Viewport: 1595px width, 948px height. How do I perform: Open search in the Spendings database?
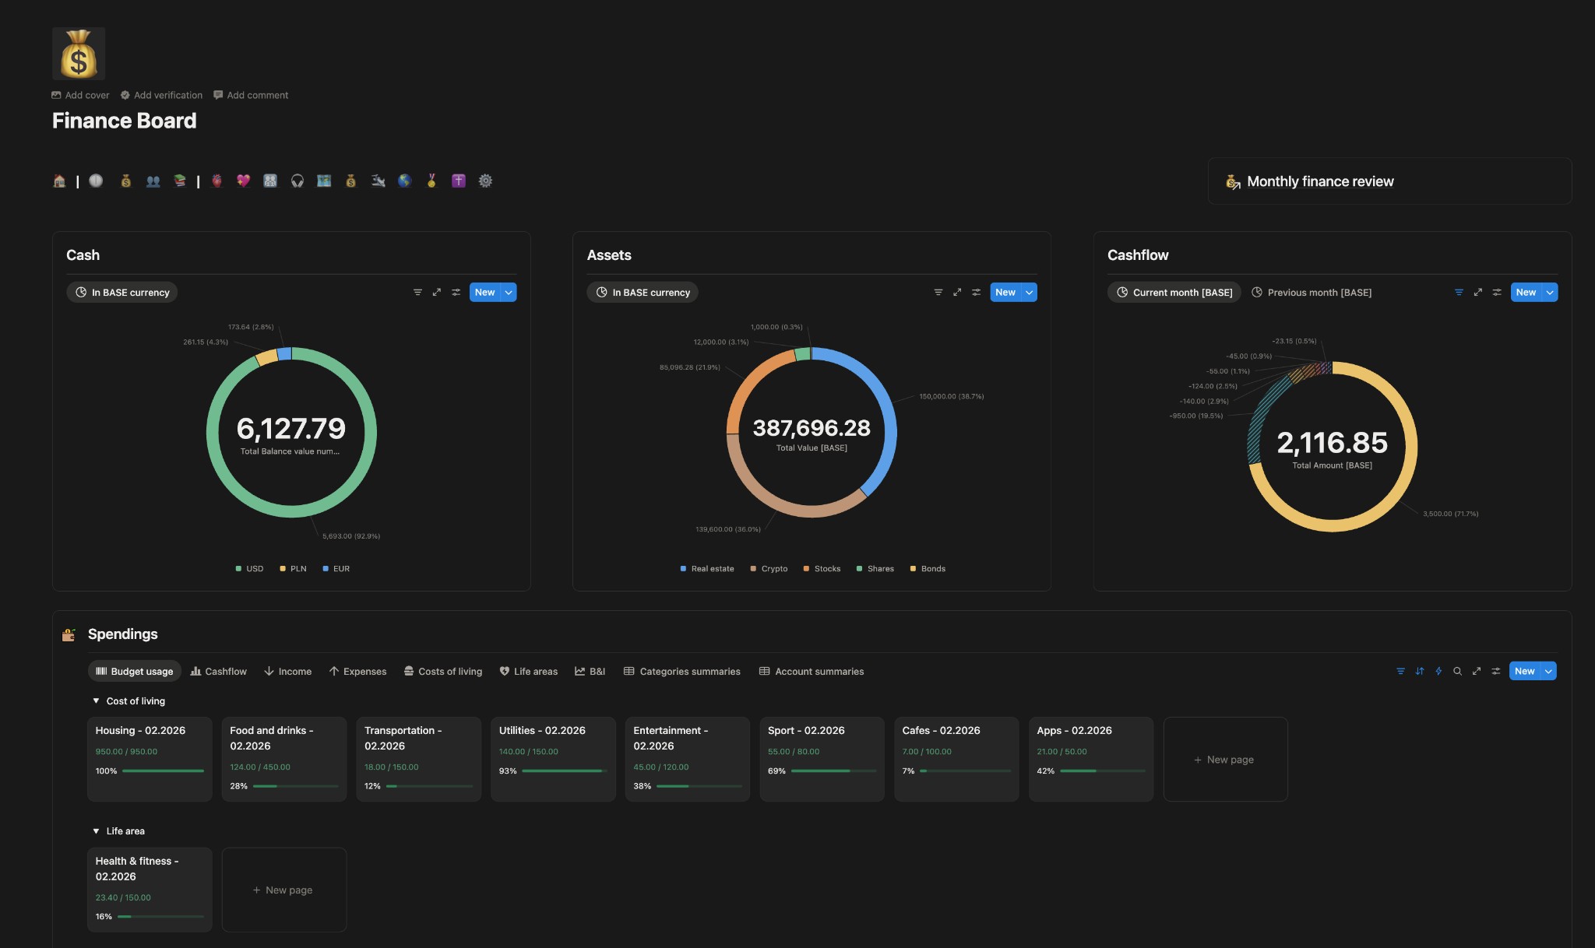tap(1457, 671)
